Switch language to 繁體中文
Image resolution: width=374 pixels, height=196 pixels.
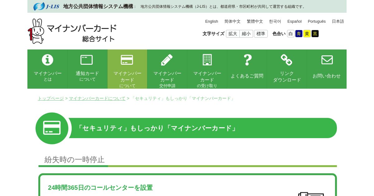coord(255,21)
